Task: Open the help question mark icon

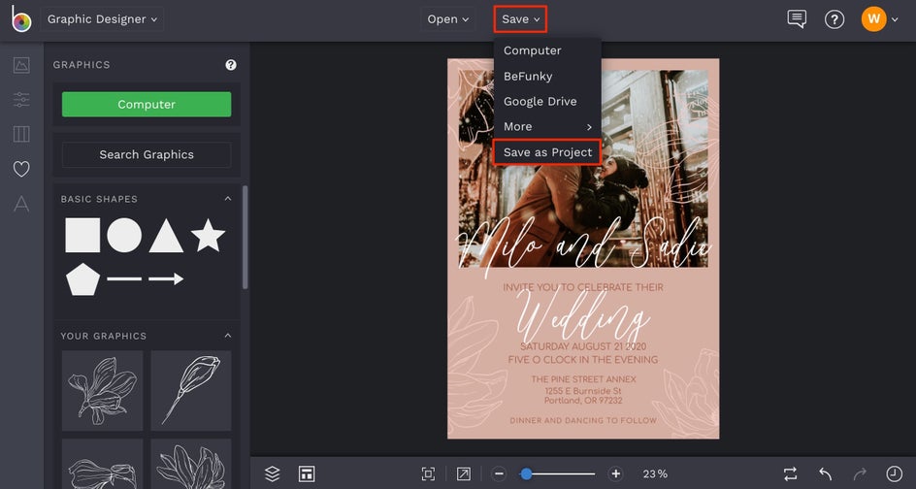Action: 834,19
